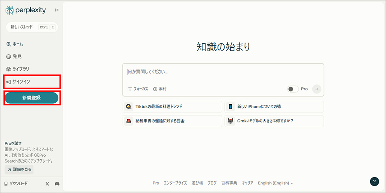Submit query with arrow button
Viewport: 386px width, 193px height.
click(317, 89)
